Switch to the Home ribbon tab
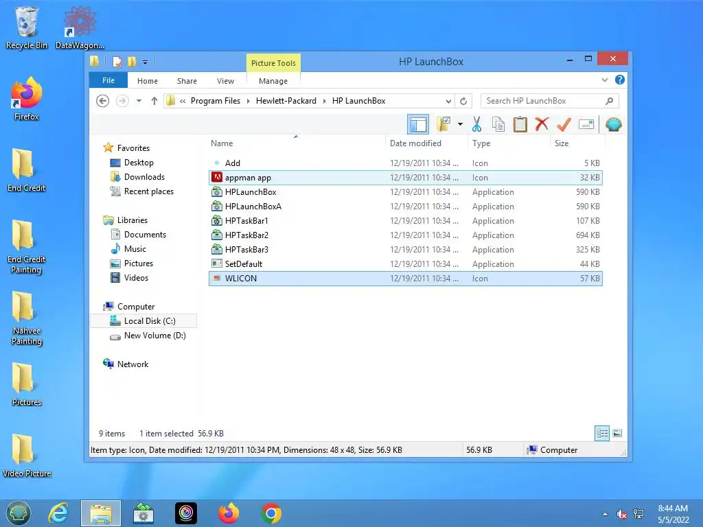Image resolution: width=703 pixels, height=527 pixels. (x=148, y=81)
